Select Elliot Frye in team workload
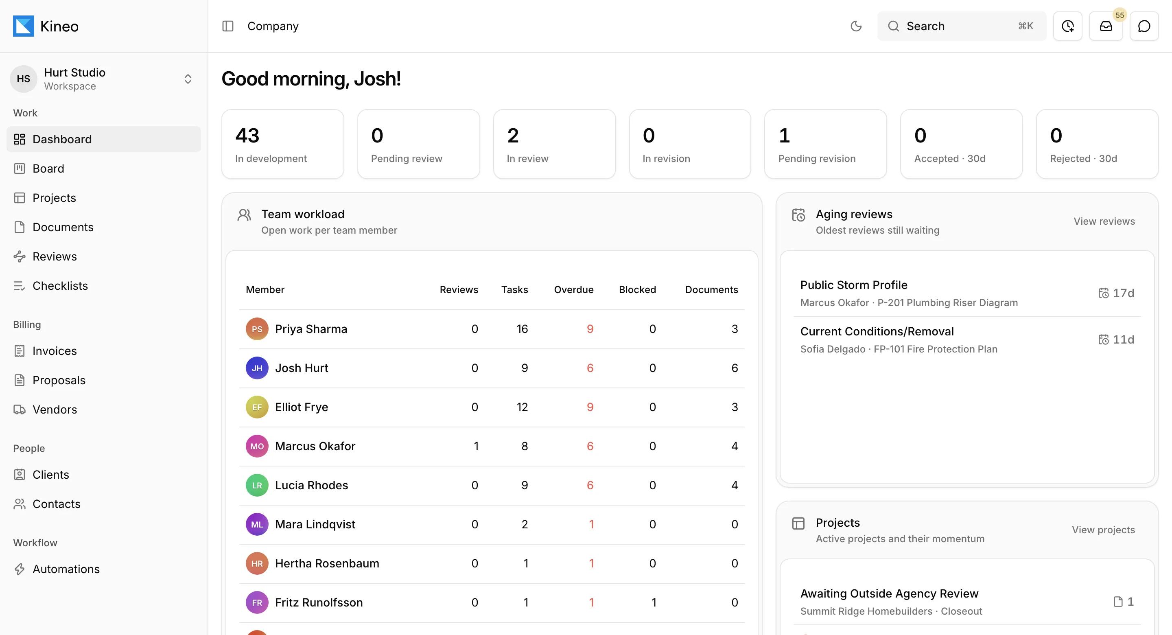 [x=492, y=407]
